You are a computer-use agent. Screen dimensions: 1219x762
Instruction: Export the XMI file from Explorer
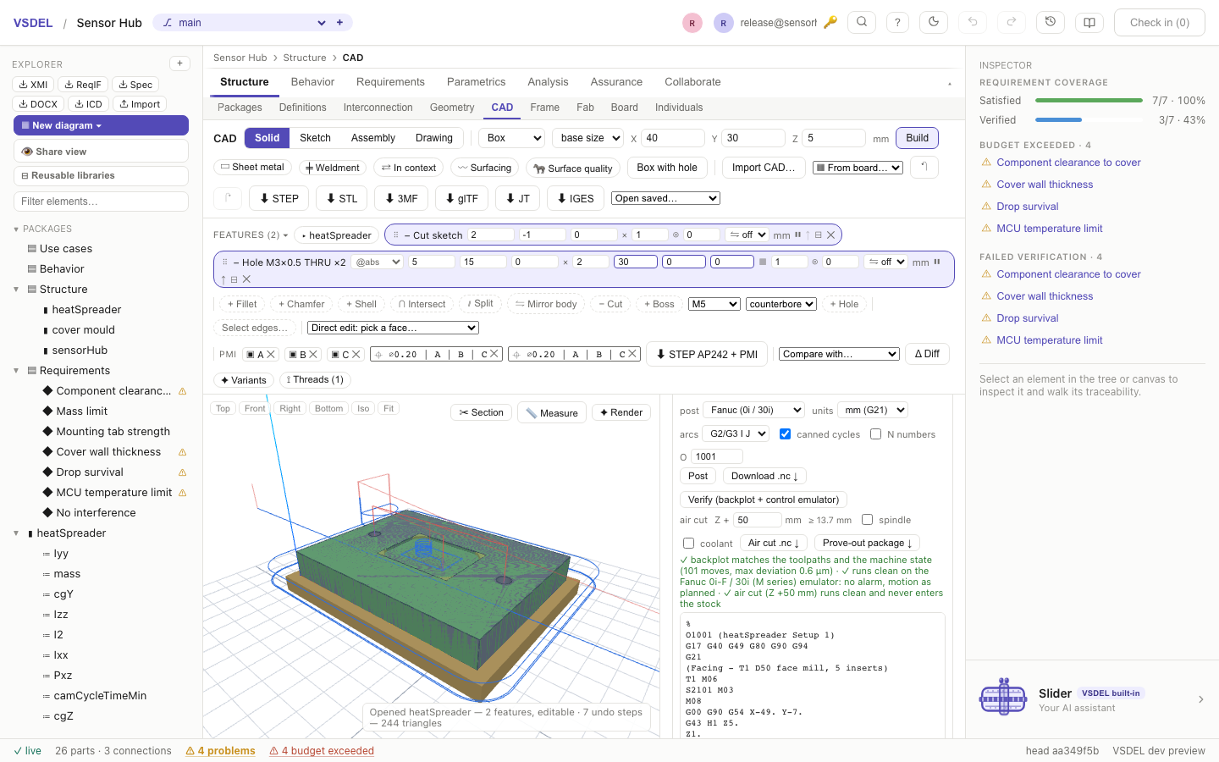[34, 85]
